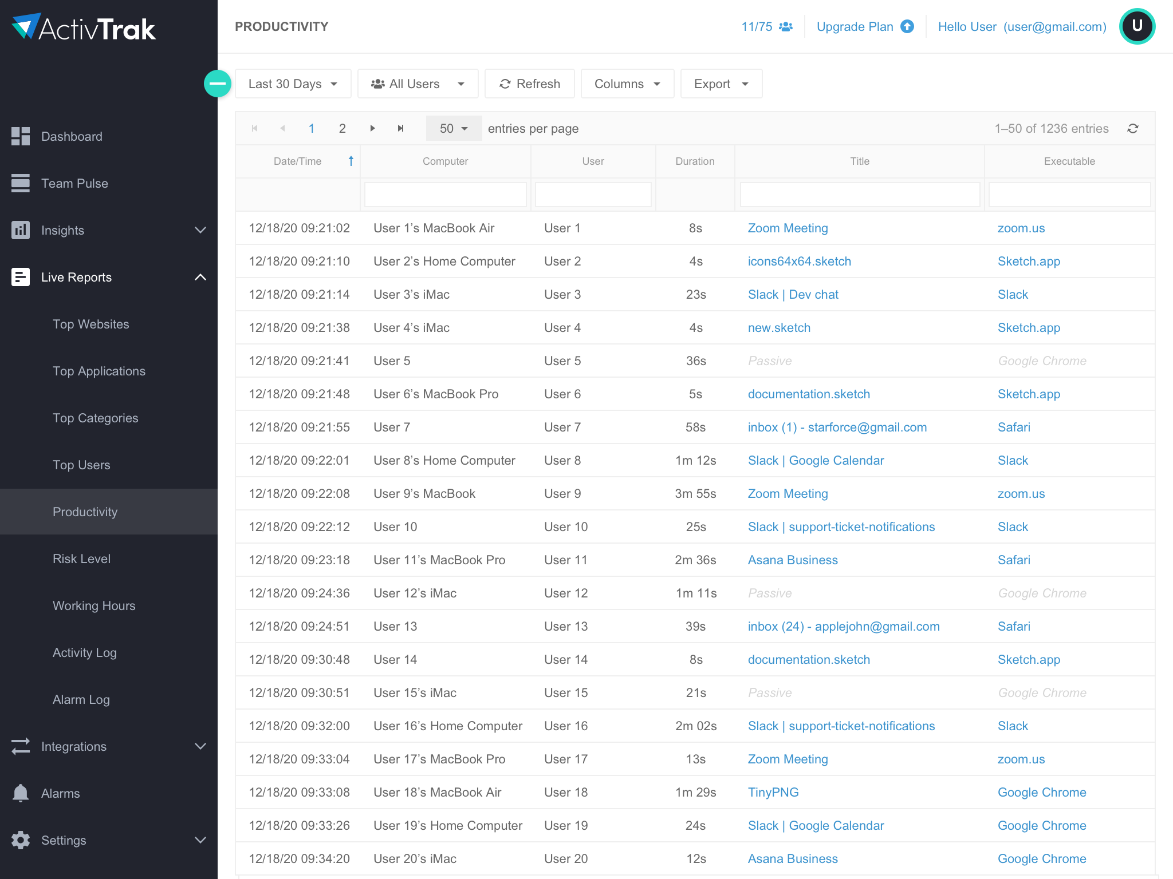Open icons64x64.sketch title link
This screenshot has height=879, width=1173.
[x=800, y=261]
